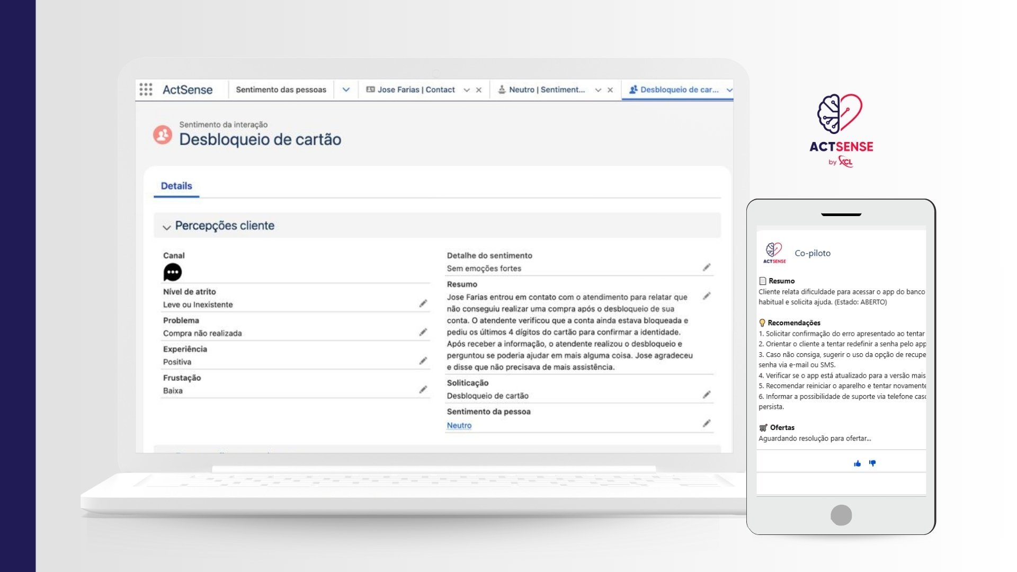The image size is (1017, 572).
Task: Edit the Frustação field pencil icon
Action: 423,390
